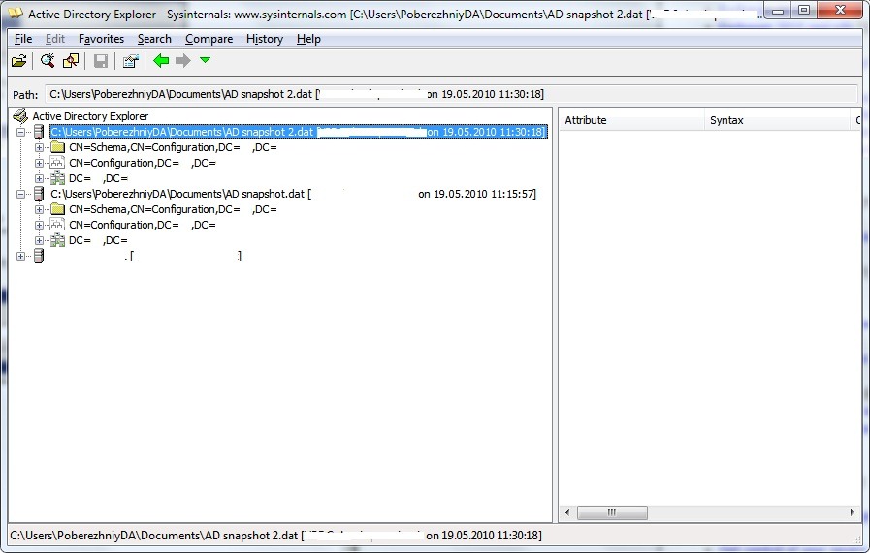Click configuration icon under AD snapshot 2.dat
This screenshot has width=870, height=553.
coord(57,163)
